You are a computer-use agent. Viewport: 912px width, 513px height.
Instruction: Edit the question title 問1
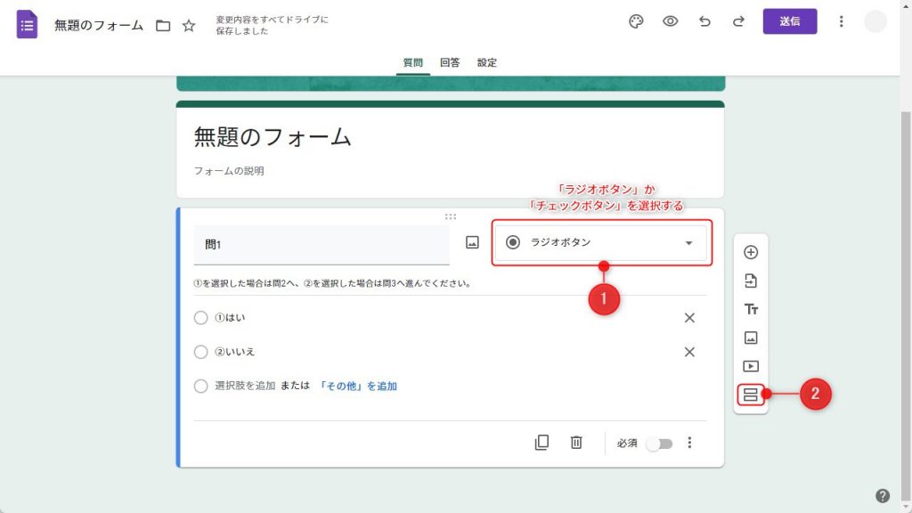click(322, 245)
